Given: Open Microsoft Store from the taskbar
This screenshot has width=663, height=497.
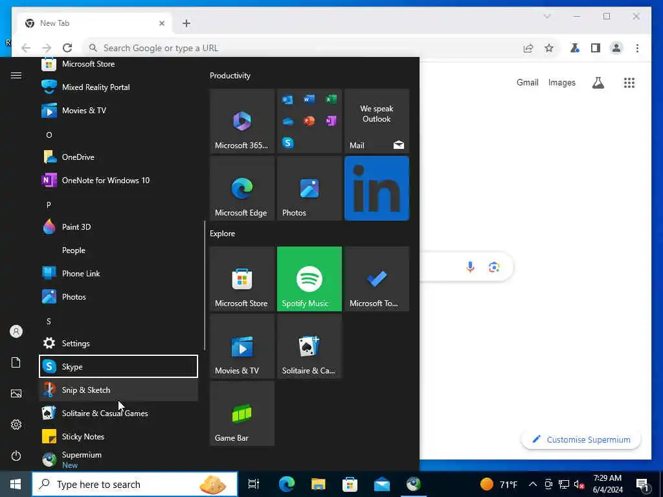Looking at the screenshot, I should 350,484.
